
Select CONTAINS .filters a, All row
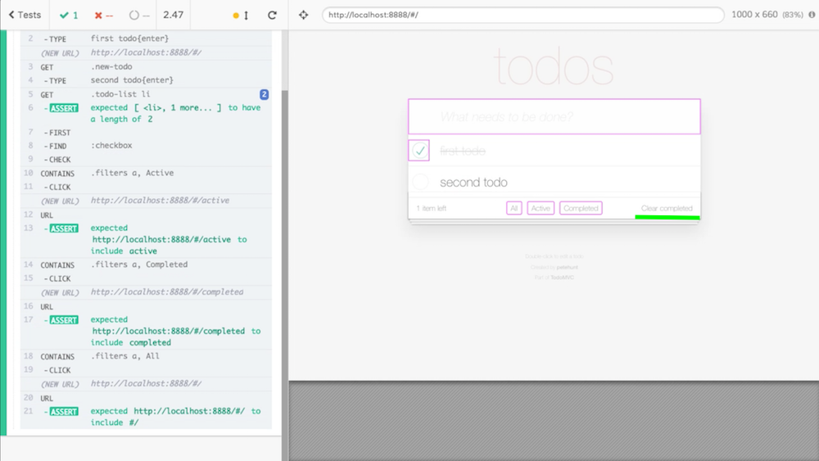tap(146, 356)
